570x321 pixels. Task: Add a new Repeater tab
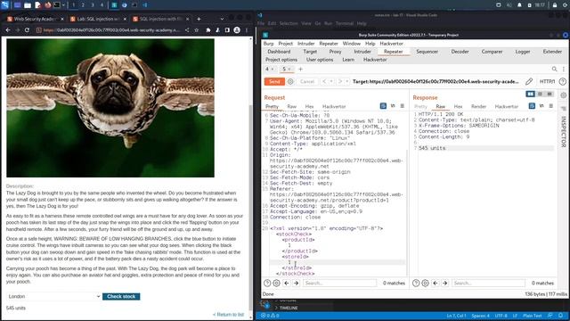(x=300, y=70)
